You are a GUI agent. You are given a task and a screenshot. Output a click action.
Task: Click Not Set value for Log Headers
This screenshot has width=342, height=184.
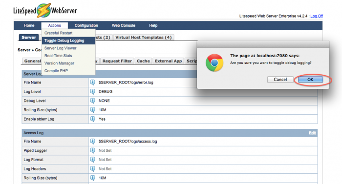105,169
